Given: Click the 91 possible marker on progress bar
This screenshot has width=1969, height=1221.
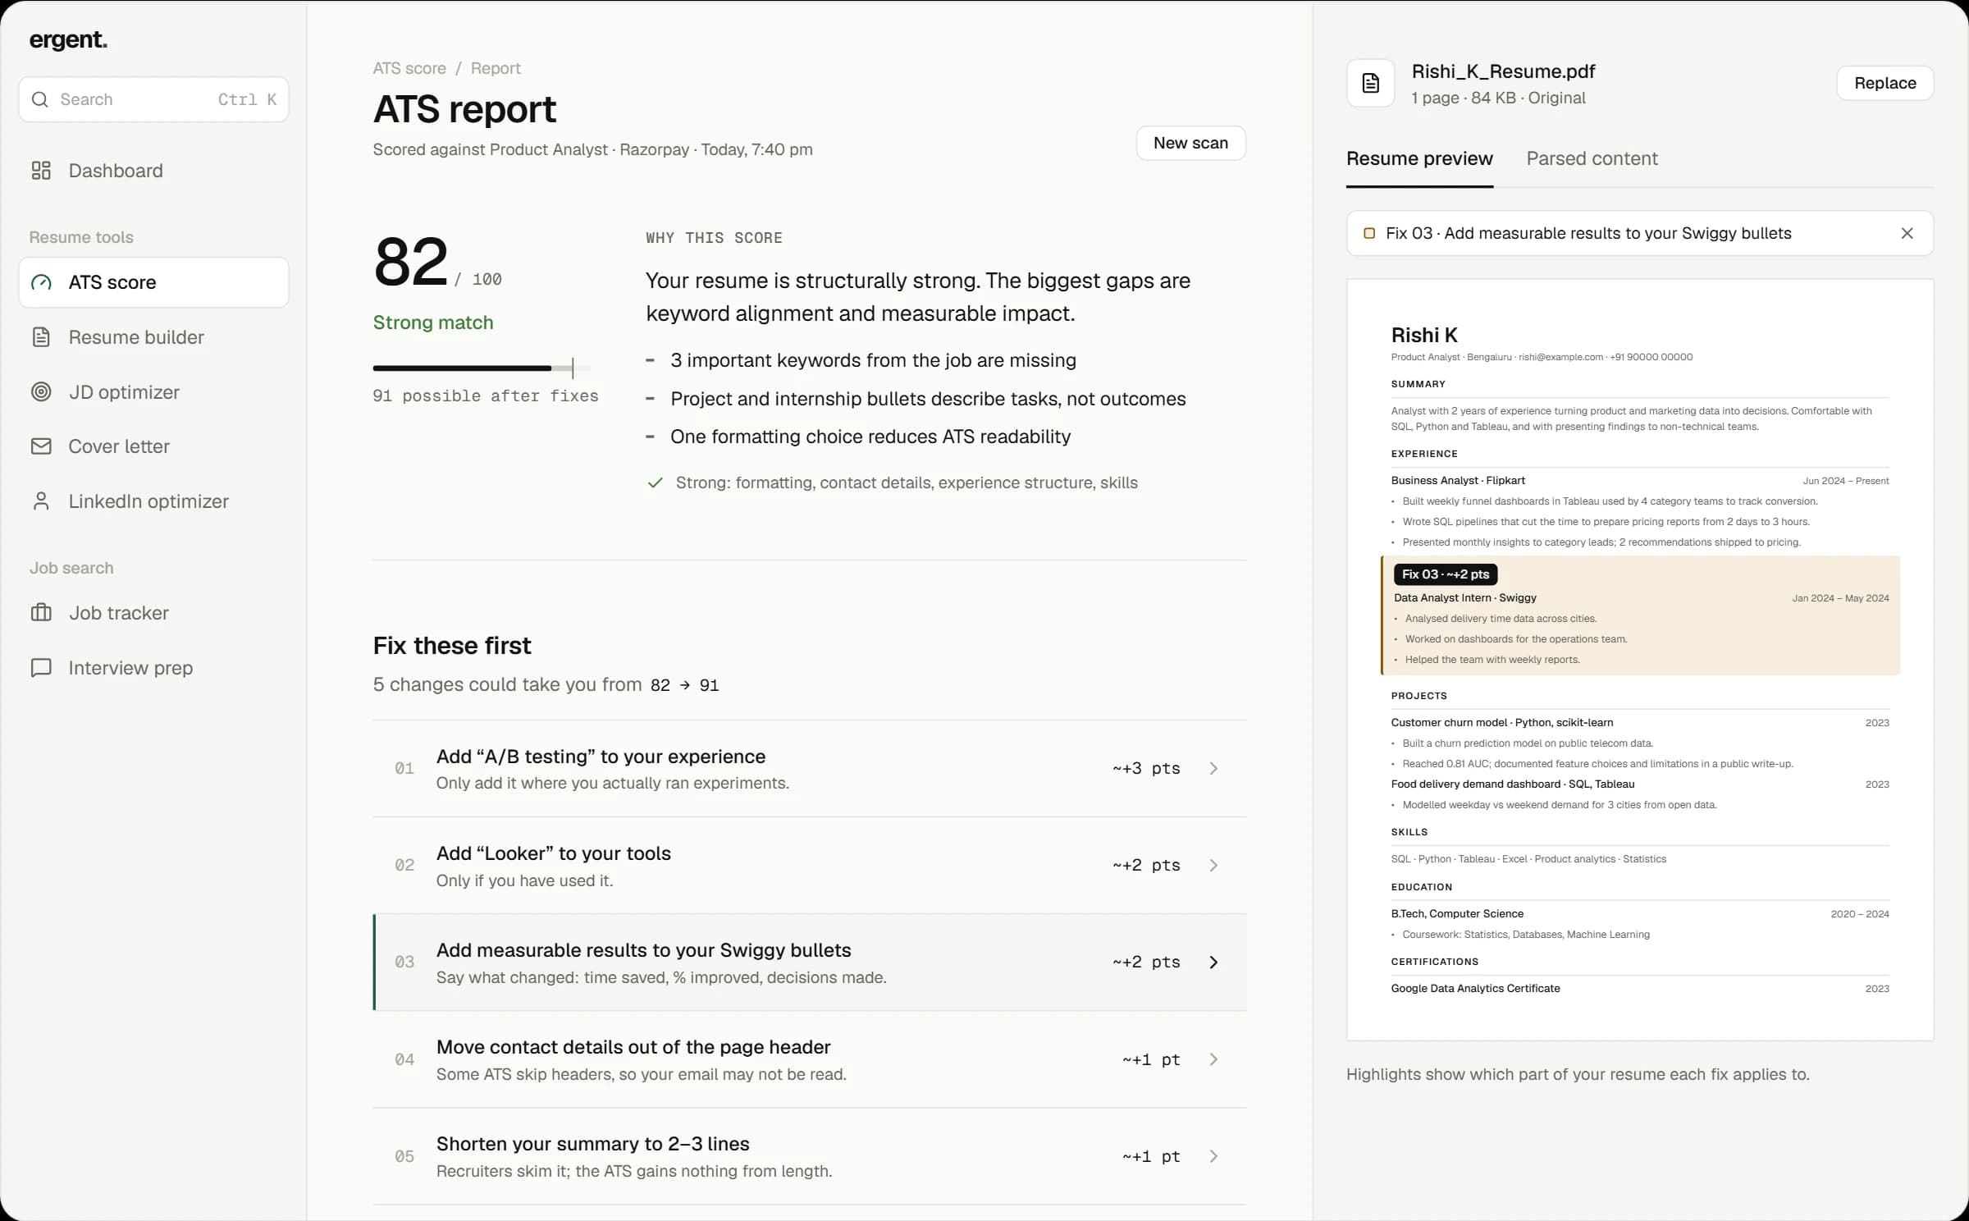Looking at the screenshot, I should 573,368.
